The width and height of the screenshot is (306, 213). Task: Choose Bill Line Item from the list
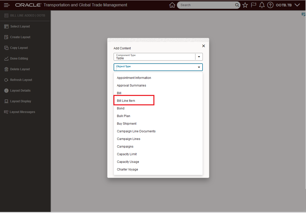click(126, 101)
